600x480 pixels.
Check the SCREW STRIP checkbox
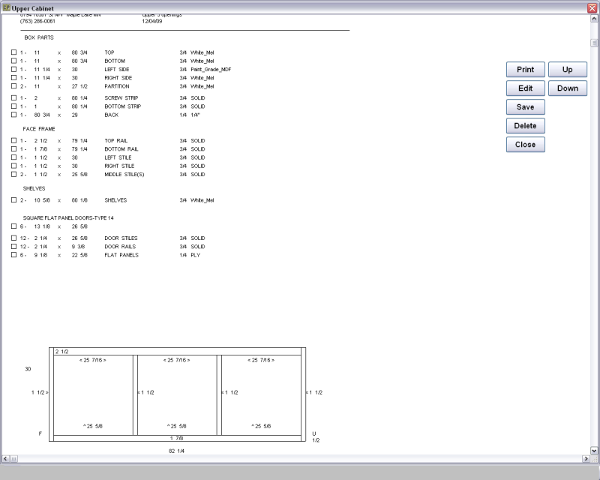coord(13,97)
